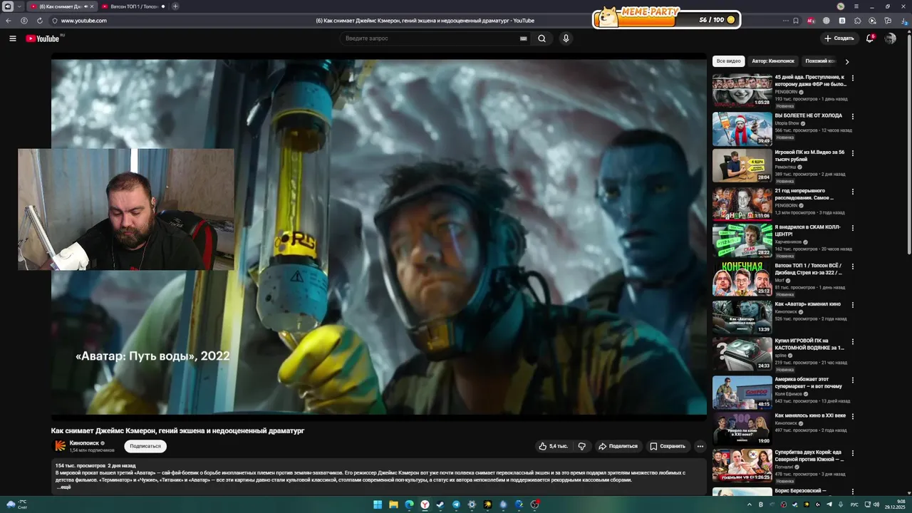
Task: Go to the YouTube home logo
Action: [x=43, y=38]
